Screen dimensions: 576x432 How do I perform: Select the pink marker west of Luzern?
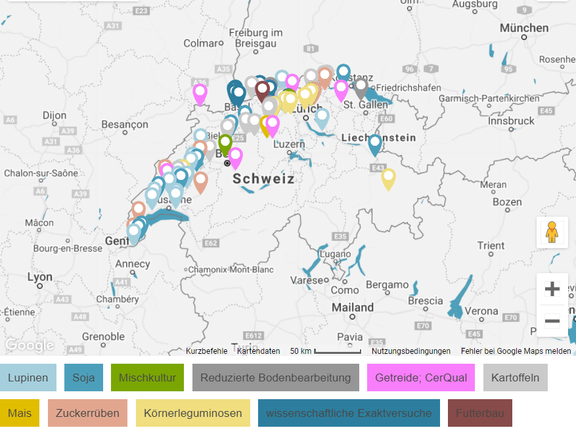click(x=273, y=126)
